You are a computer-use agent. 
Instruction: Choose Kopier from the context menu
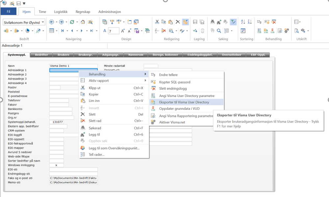[114, 94]
